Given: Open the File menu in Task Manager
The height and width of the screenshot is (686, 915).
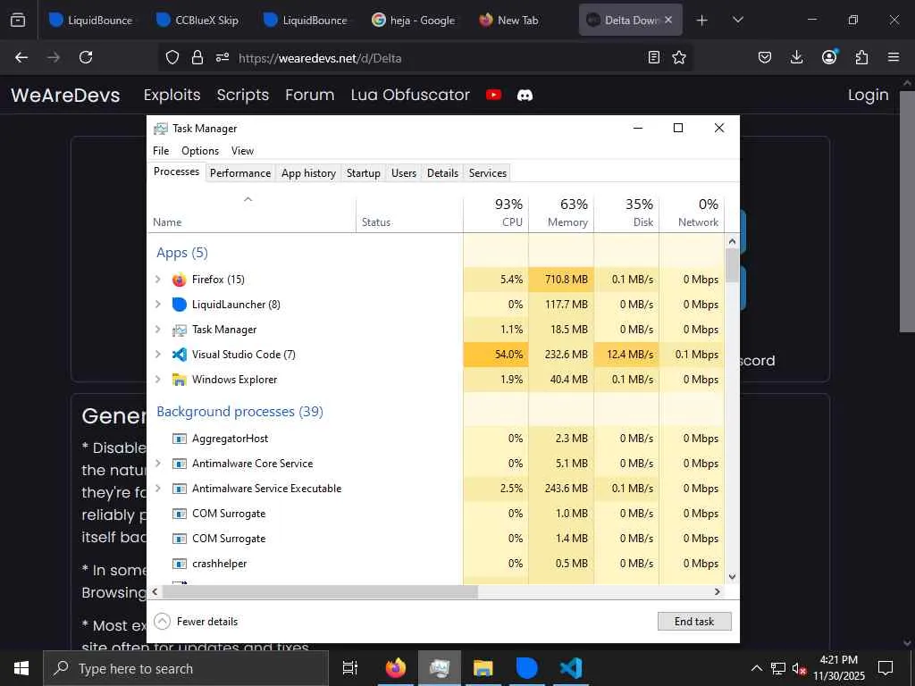Looking at the screenshot, I should click(161, 150).
